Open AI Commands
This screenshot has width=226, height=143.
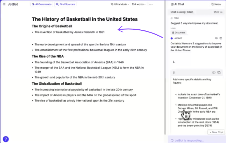click(42, 4)
